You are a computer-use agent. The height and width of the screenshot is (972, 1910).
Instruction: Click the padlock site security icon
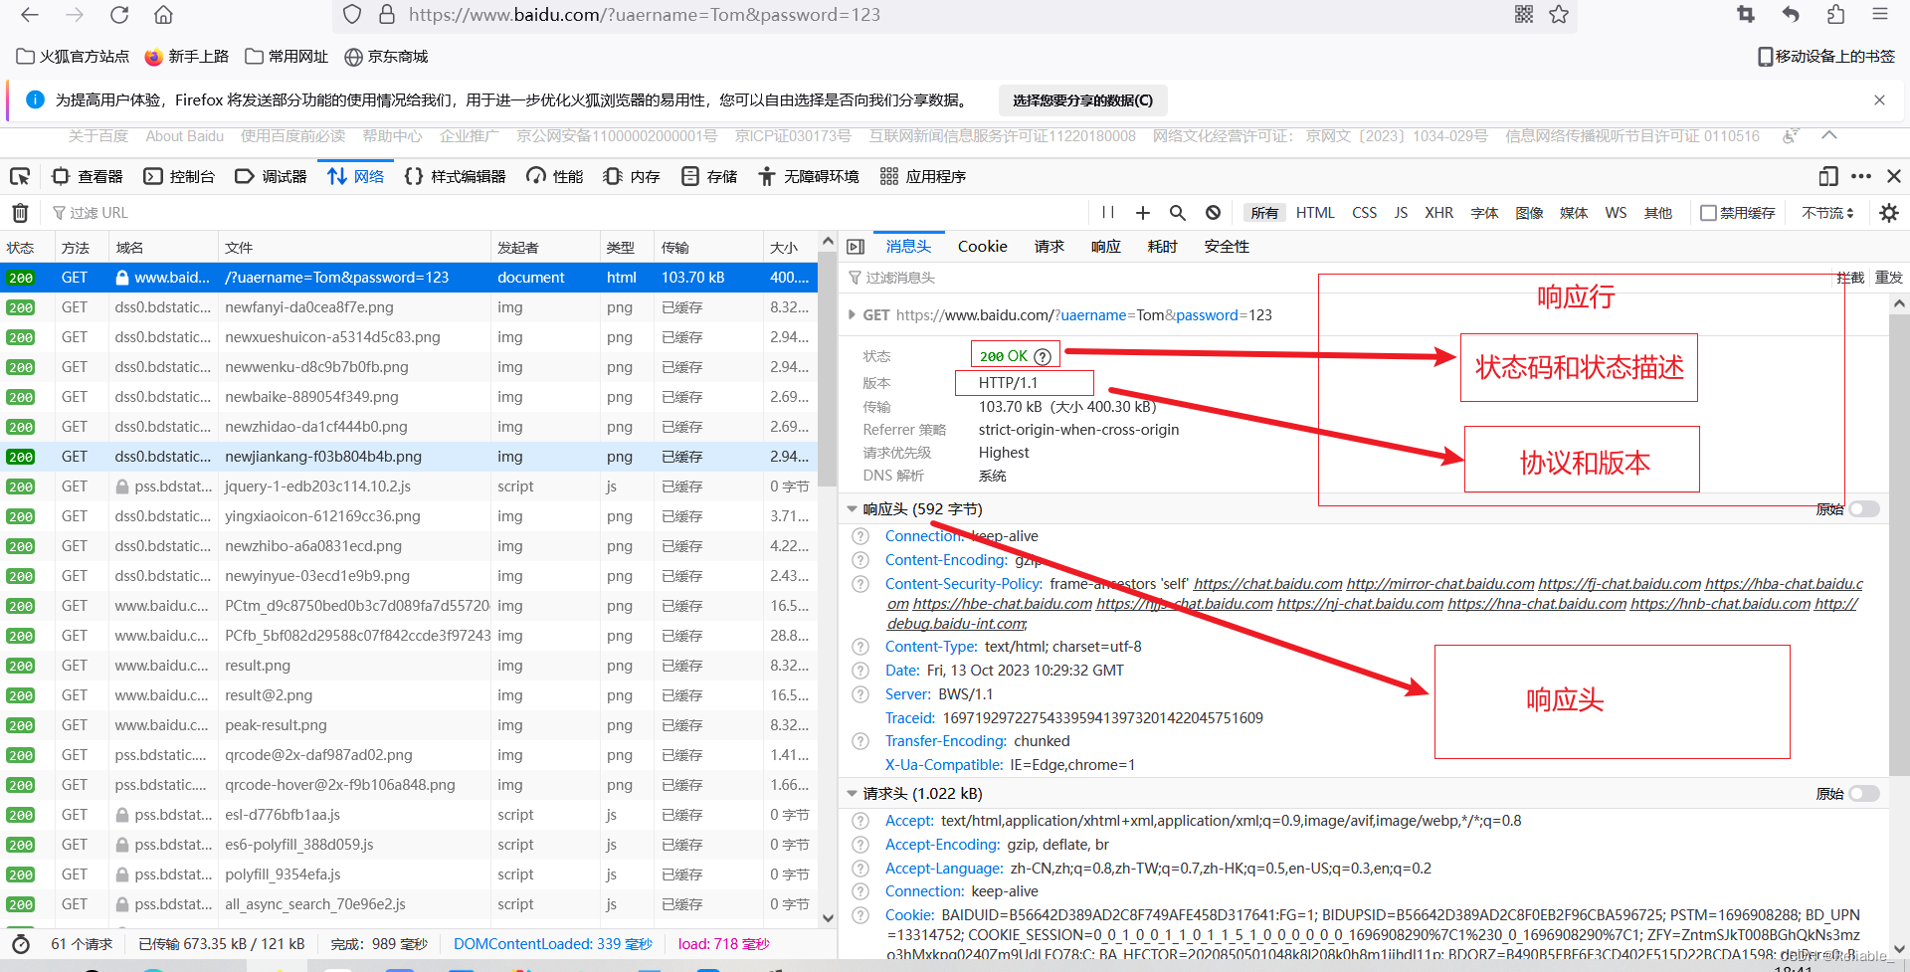(388, 15)
